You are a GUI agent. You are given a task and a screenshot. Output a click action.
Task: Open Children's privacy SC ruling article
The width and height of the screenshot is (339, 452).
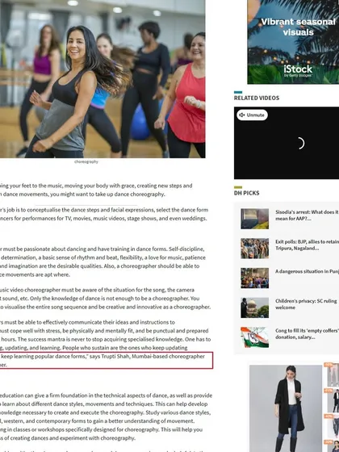pyautogui.click(x=306, y=304)
